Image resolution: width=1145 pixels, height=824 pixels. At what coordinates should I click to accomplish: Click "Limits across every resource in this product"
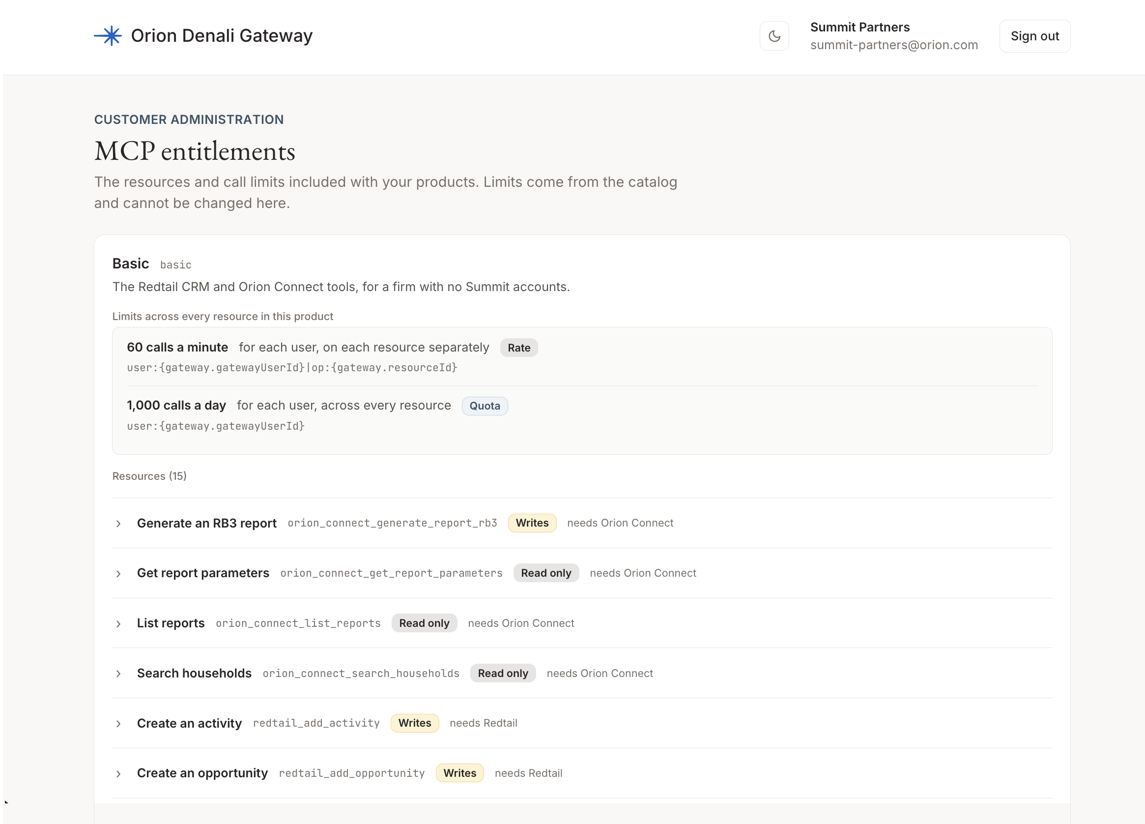coord(223,316)
